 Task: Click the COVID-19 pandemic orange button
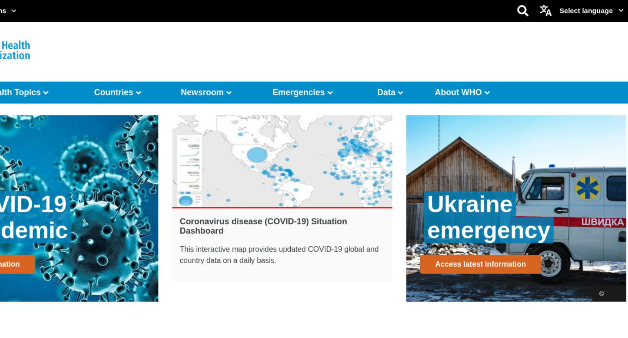coord(17,264)
